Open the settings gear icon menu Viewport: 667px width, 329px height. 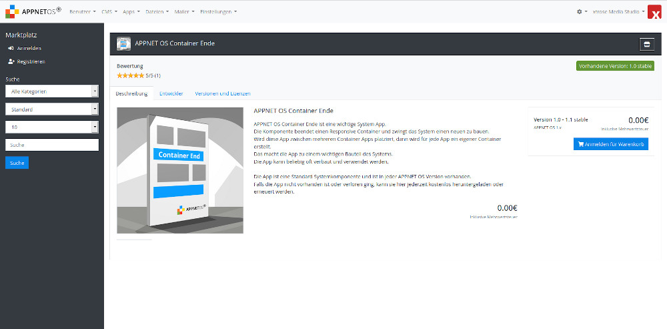(x=582, y=12)
